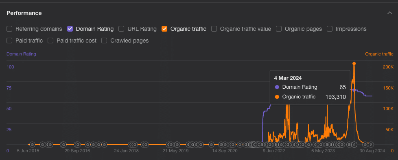Click the 'a' marker beside the peak's '2' marker
The width and height of the screenshot is (398, 160).
coord(349,145)
